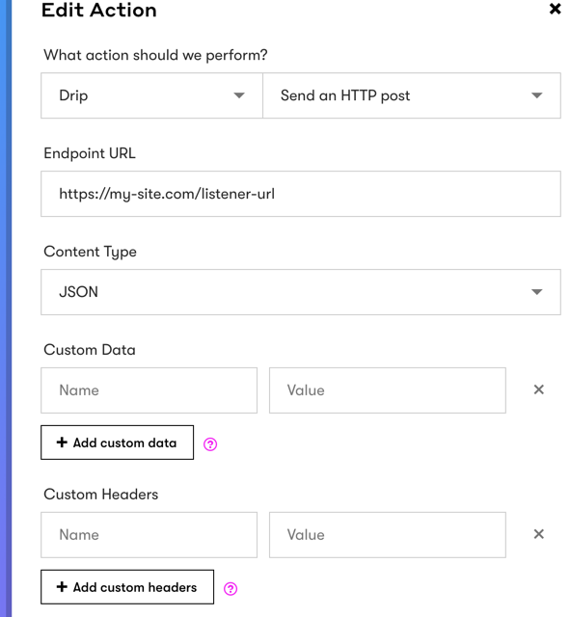The image size is (570, 617).
Task: Click the Add custom headers button
Action: tap(127, 587)
